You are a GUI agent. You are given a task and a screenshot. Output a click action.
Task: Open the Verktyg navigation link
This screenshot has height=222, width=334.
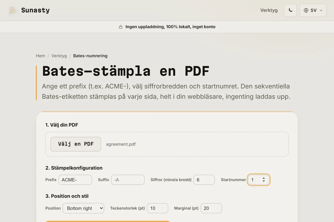tap(269, 10)
